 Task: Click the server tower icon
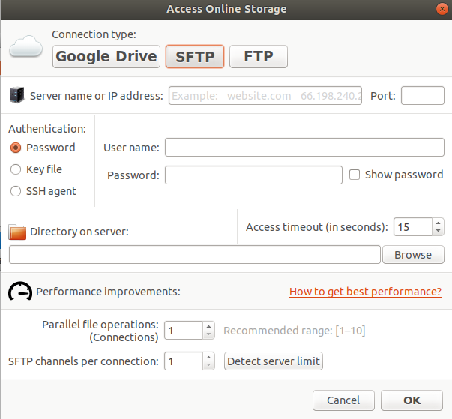coord(16,94)
